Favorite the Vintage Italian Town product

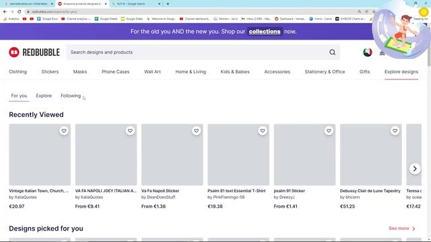[x=64, y=131]
